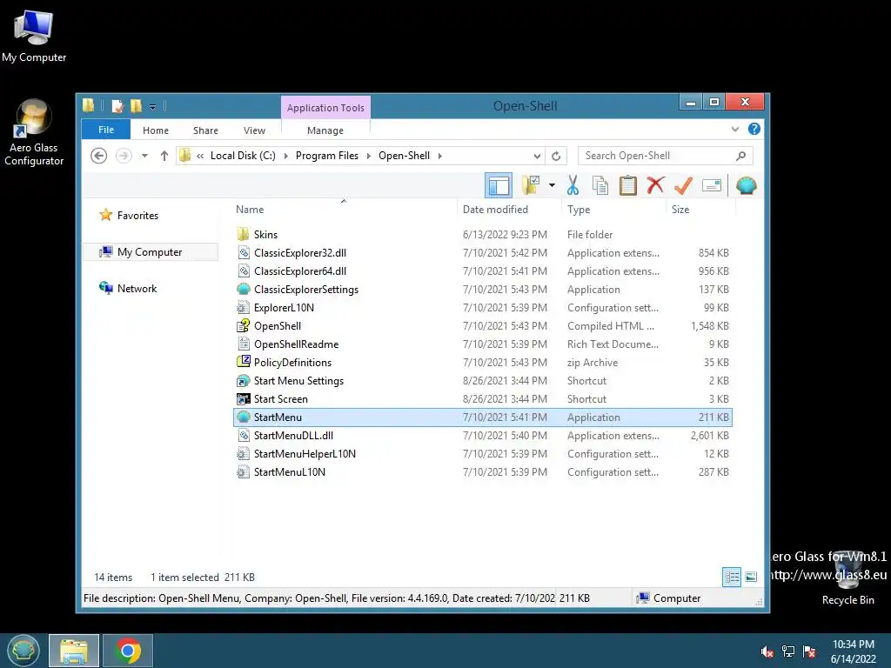Switch to large icons view button

[x=751, y=578]
